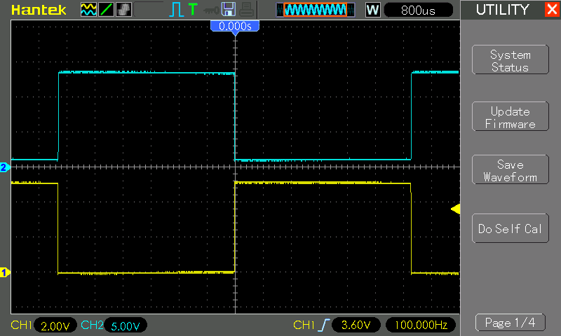Click the 0.000s horizontal trigger position marker
This screenshot has height=336, width=561.
[235, 27]
